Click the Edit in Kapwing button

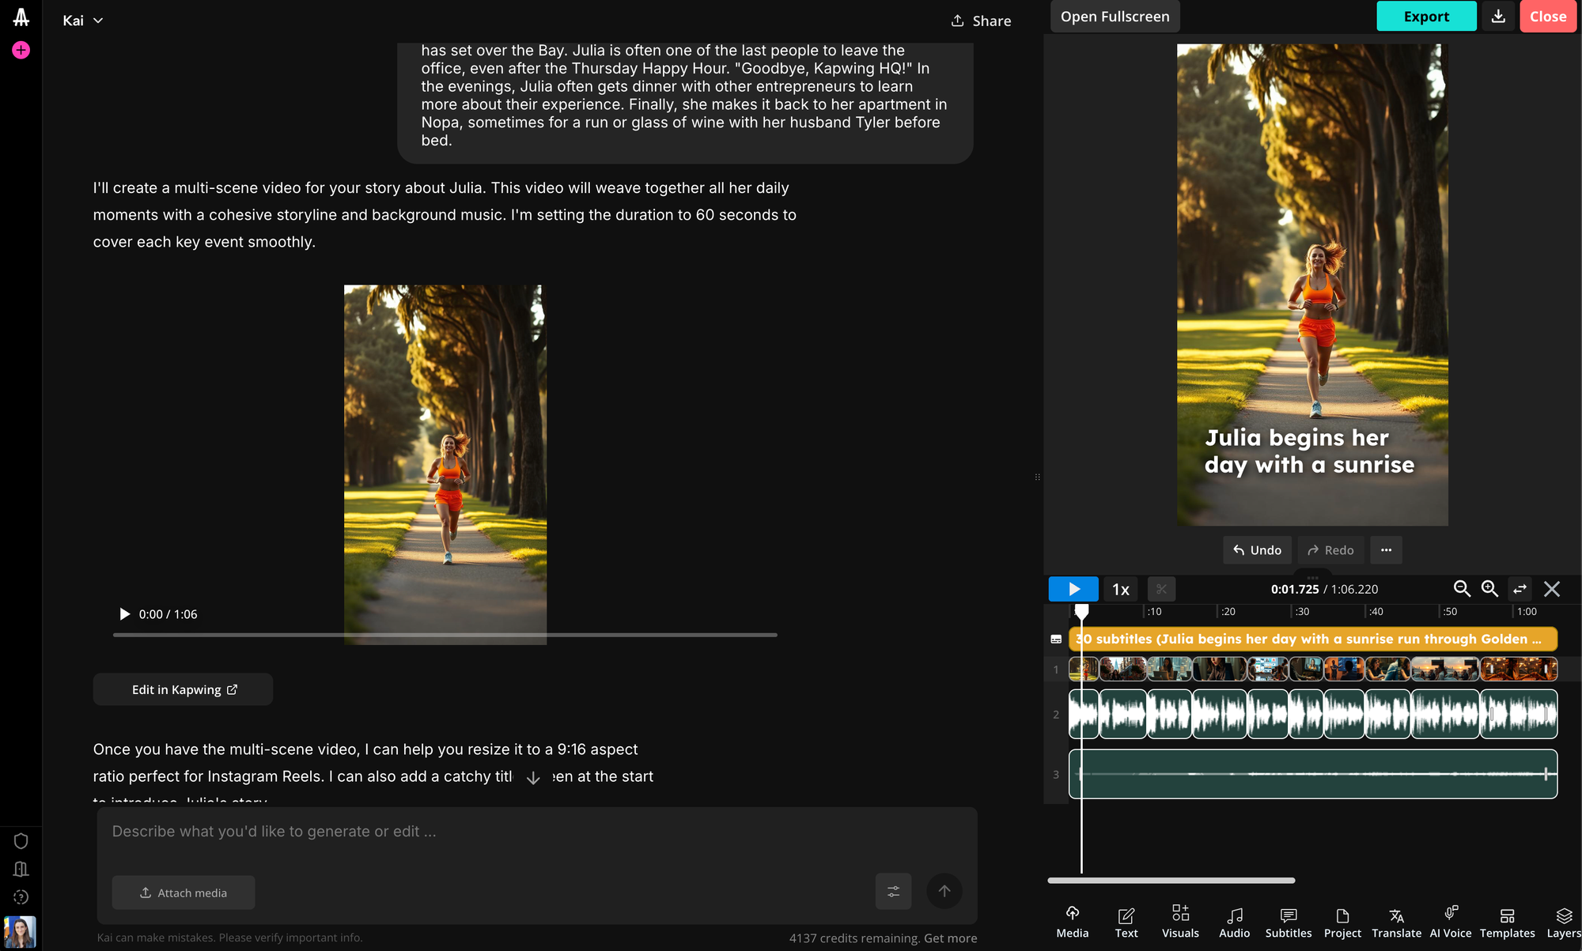tap(183, 689)
